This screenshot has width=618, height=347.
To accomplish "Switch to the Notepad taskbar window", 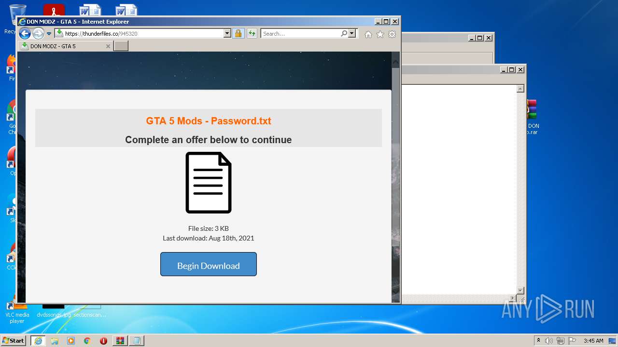I will coord(137,341).
